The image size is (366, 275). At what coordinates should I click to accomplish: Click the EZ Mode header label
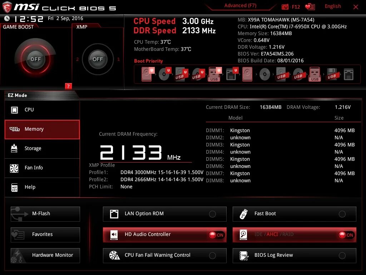pyautogui.click(x=18, y=95)
